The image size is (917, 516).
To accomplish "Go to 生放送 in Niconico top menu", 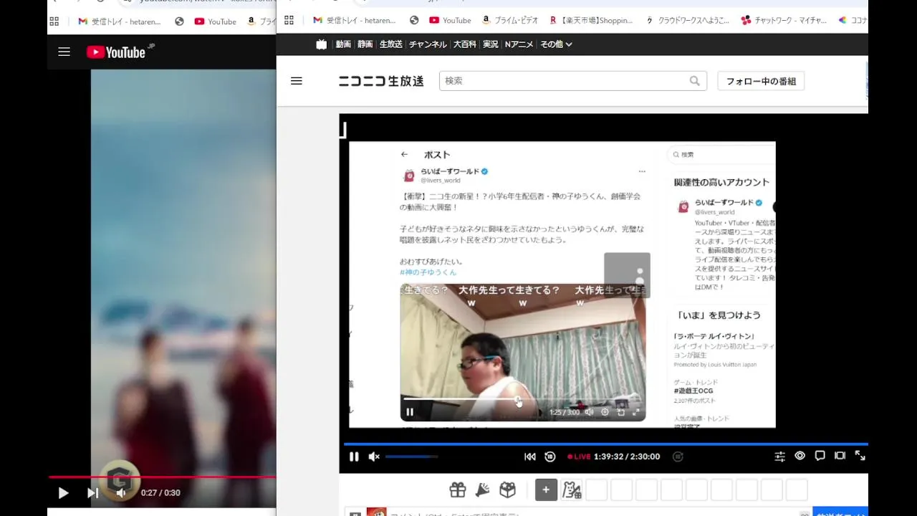I will coord(391,44).
